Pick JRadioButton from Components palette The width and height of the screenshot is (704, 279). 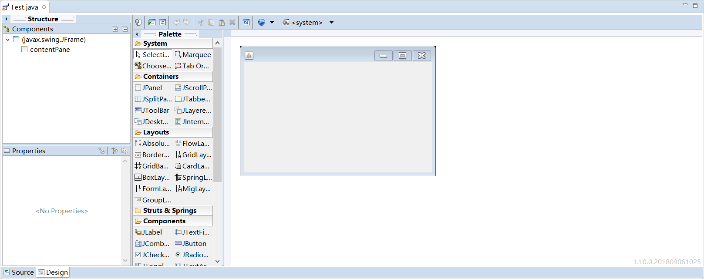pyautogui.click(x=192, y=255)
